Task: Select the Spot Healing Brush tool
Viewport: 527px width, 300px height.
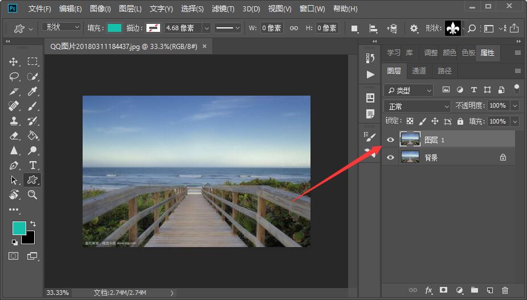Action: click(x=14, y=106)
